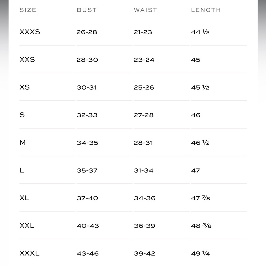This screenshot has width=266, height=266.
Task: Select the XXS size row label
Action: point(27,60)
